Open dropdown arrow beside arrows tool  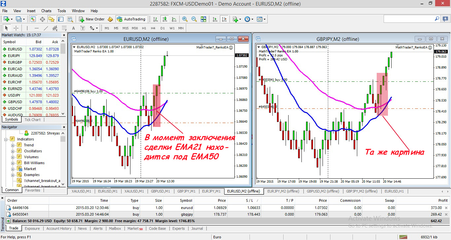[97, 28]
